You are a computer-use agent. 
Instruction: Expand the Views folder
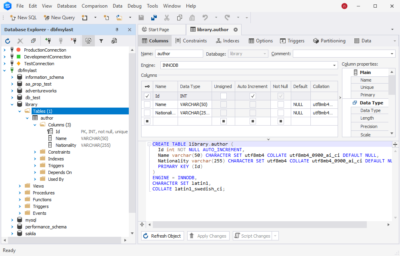(x=19, y=186)
